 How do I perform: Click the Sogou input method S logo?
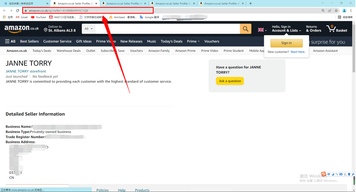coord(323,174)
